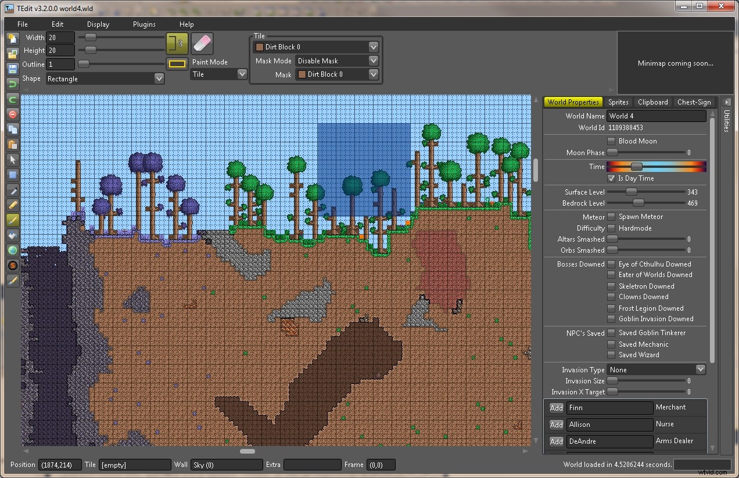Open the Plugins menu
739x478 pixels.
pos(143,24)
